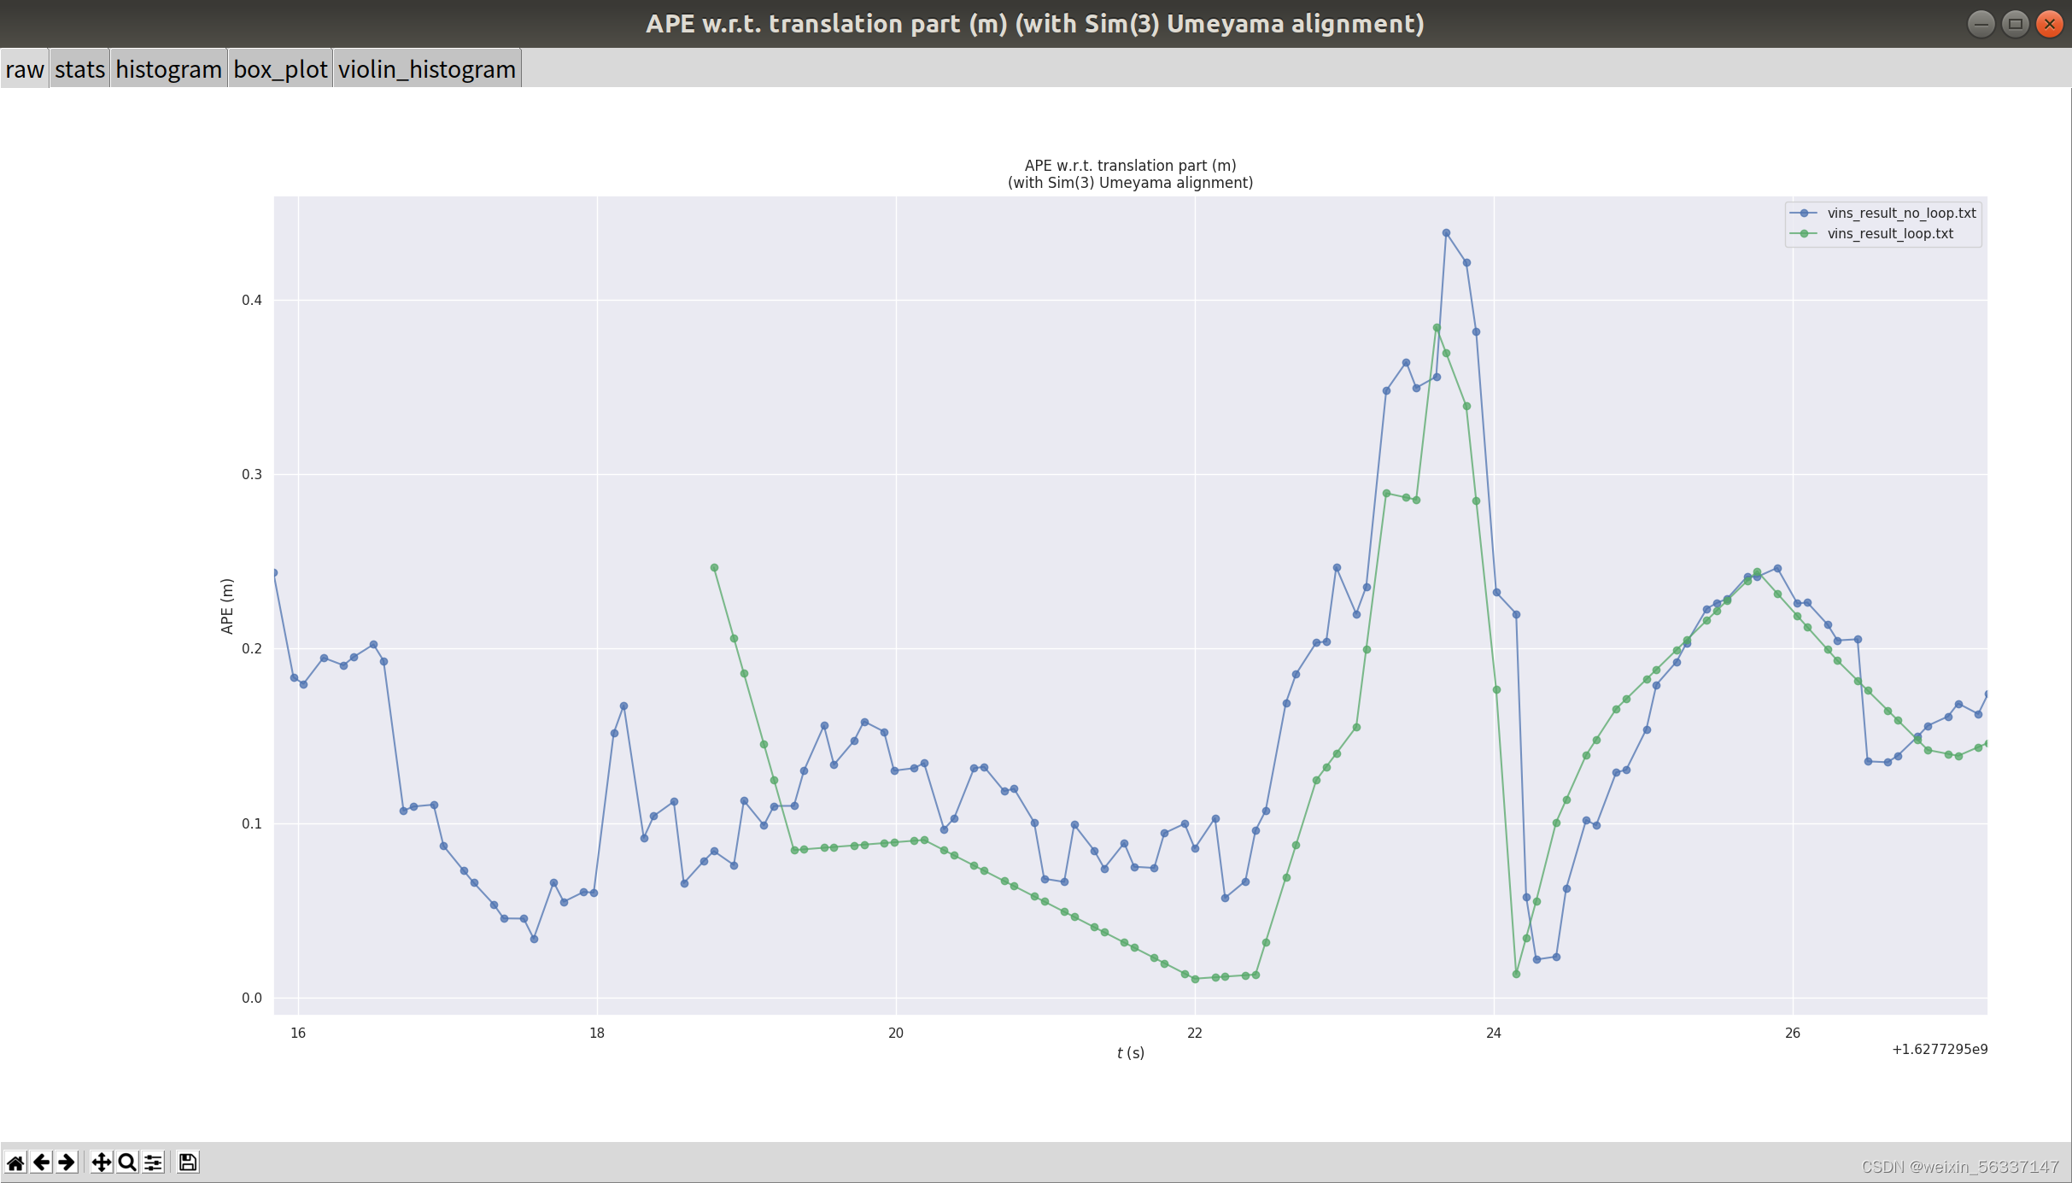Close the APE plot window
Viewport: 2072px width, 1183px height.
(2049, 24)
